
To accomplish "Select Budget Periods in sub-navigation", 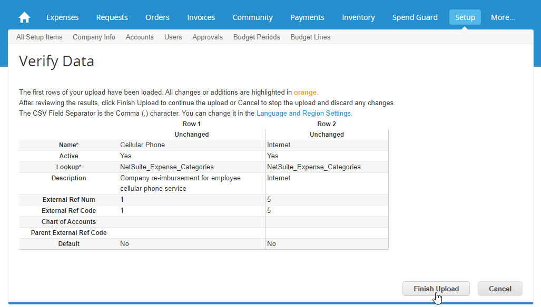I will [x=257, y=37].
